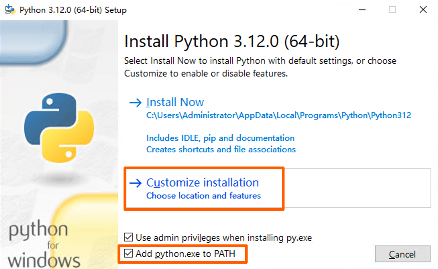438x269 pixels.
Task: Click the 'Python 3.12.0 (64-bit) Setup' title text
Action: pos(73,10)
